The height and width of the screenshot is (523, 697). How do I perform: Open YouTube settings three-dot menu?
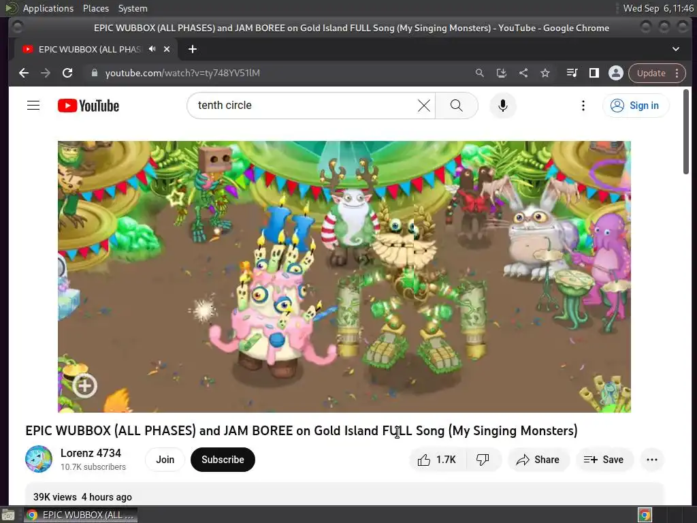[x=583, y=106]
